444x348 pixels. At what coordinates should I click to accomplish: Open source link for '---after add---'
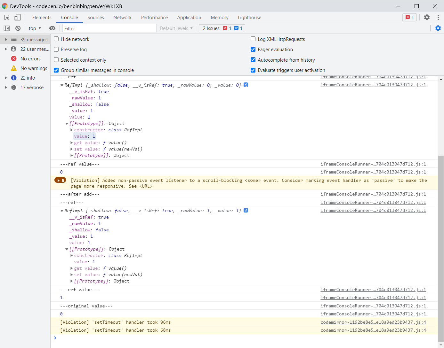tap(373, 194)
